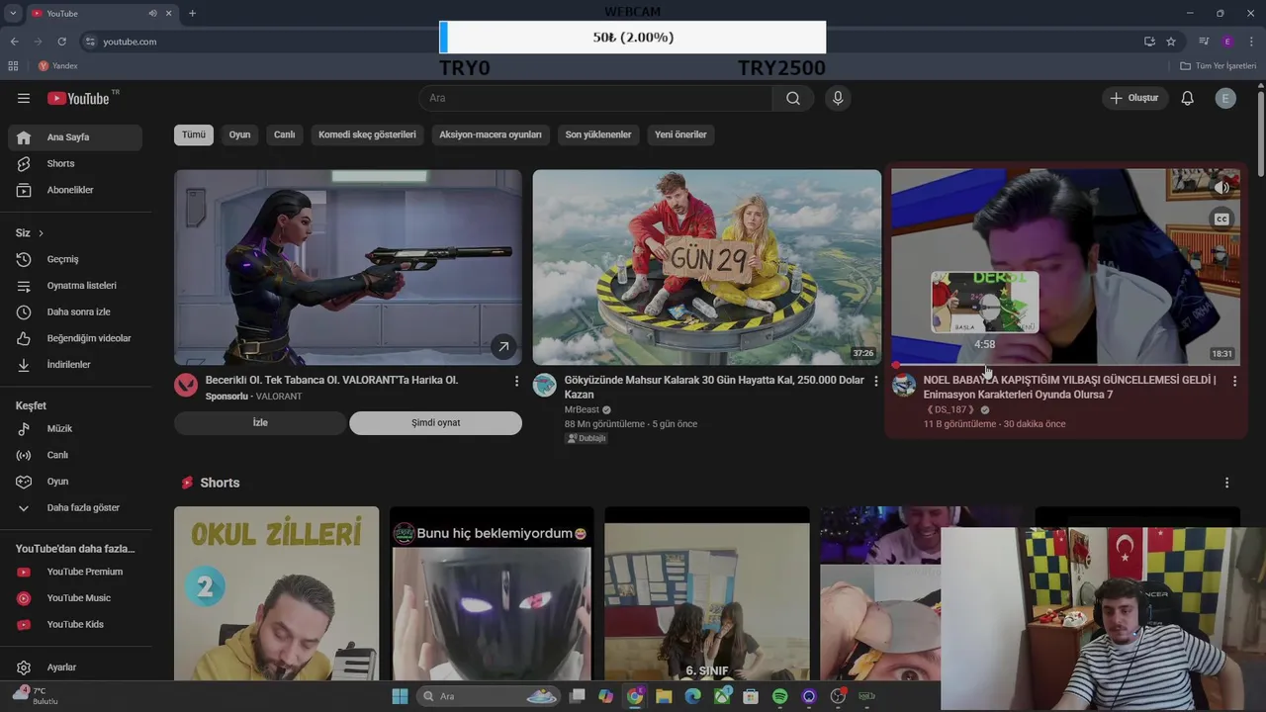Select the Yeni öneriler chip

(680, 134)
